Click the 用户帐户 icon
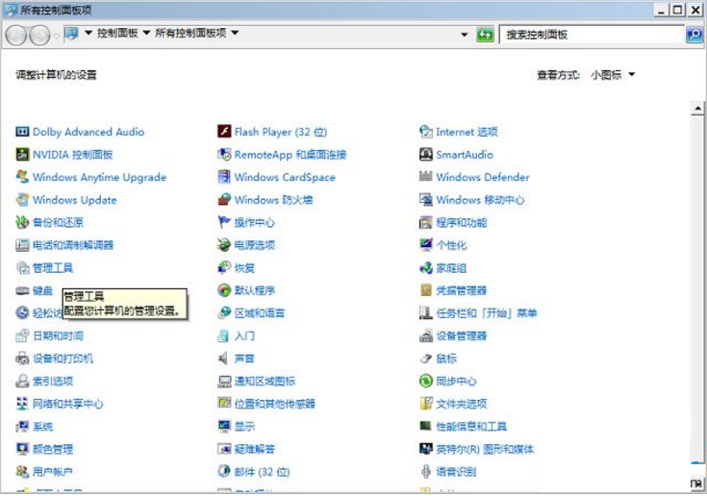The image size is (707, 496). (x=22, y=472)
